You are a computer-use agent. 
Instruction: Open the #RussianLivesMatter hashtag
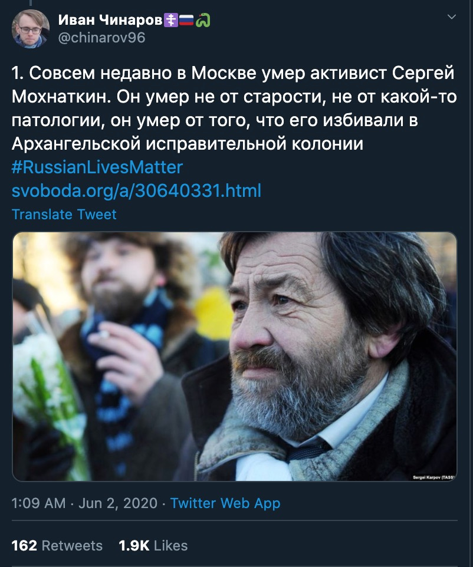pyautogui.click(x=97, y=167)
